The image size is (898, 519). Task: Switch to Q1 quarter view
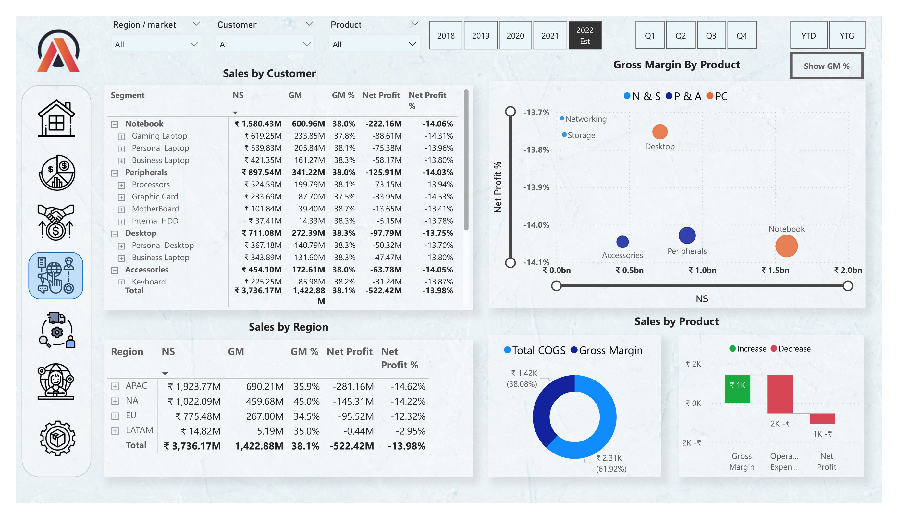point(650,36)
